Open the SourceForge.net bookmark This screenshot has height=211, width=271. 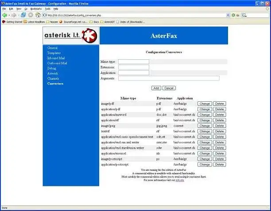tap(73, 22)
